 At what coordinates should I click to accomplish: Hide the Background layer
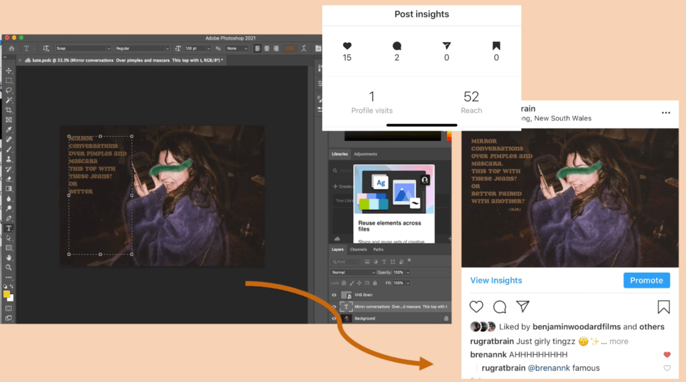coord(334,318)
